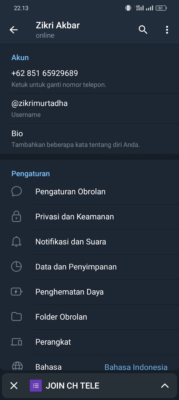
Task: Tap the battery icon for Penghematan Daya
Action: point(17,291)
